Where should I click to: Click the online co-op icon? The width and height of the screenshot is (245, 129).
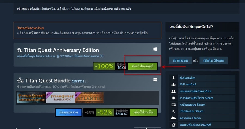tap(173, 91)
